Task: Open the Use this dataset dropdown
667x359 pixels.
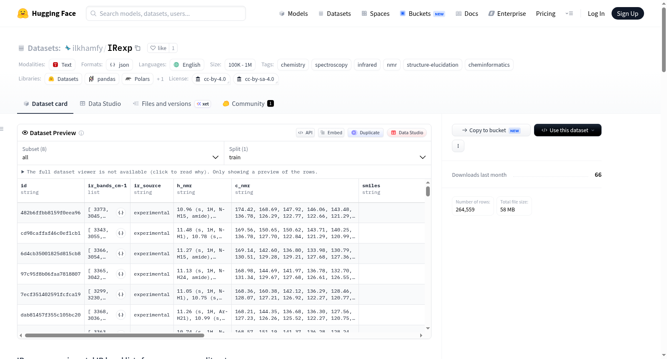Action: tap(568, 130)
